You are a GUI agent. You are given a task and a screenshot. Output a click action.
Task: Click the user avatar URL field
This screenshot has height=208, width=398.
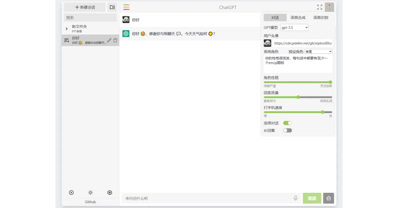tap(302, 43)
